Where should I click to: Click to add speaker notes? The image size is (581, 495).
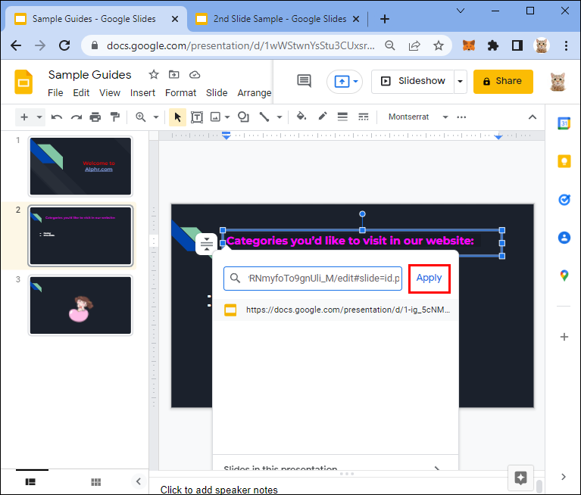(219, 490)
